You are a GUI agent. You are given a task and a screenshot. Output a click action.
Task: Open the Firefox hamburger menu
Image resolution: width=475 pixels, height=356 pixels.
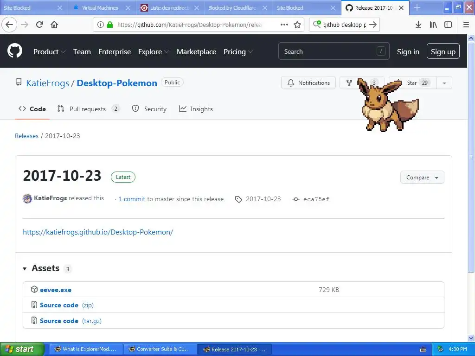click(466, 25)
